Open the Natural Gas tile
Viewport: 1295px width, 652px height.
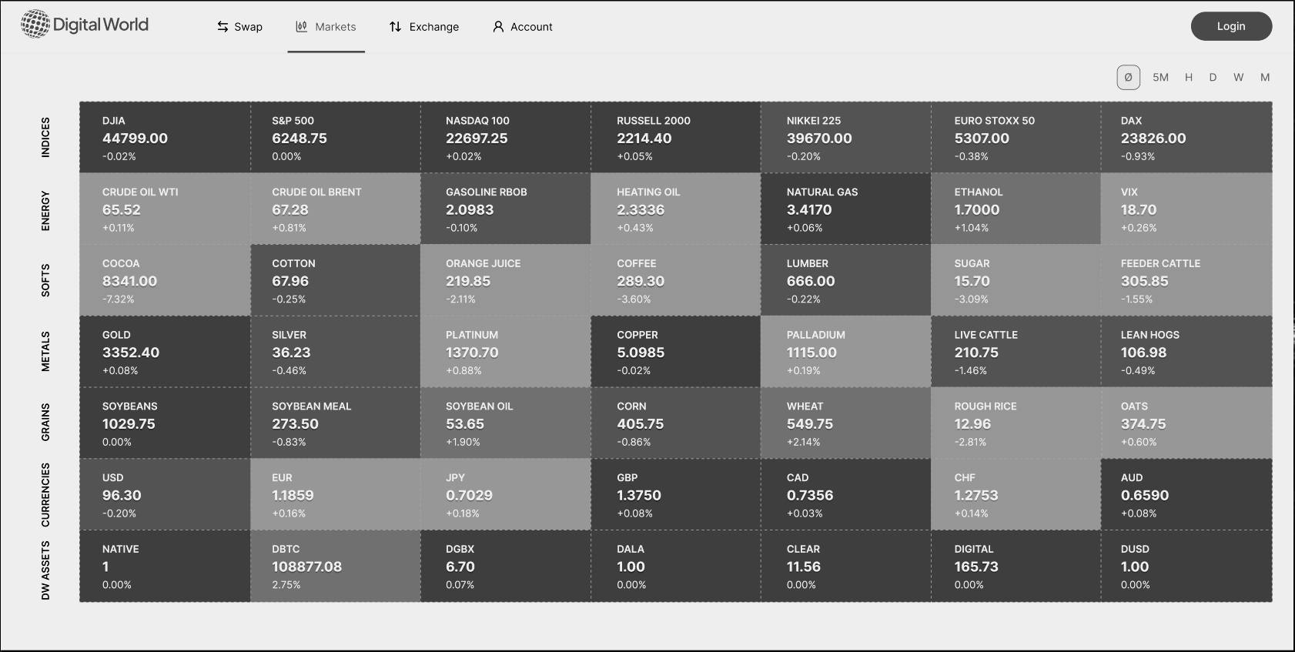click(x=845, y=209)
